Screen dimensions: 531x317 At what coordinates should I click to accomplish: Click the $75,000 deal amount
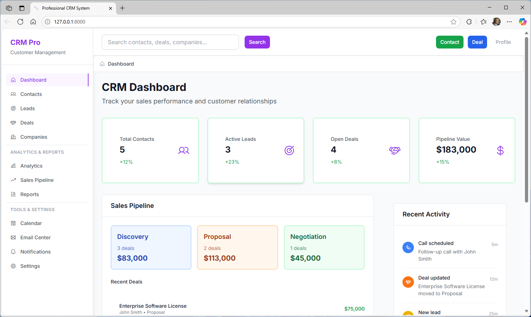pos(354,309)
